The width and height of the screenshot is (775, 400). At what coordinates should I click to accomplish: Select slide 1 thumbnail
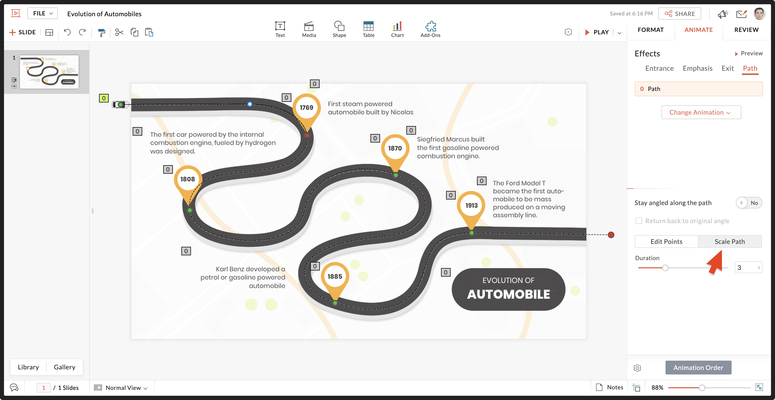coord(49,72)
